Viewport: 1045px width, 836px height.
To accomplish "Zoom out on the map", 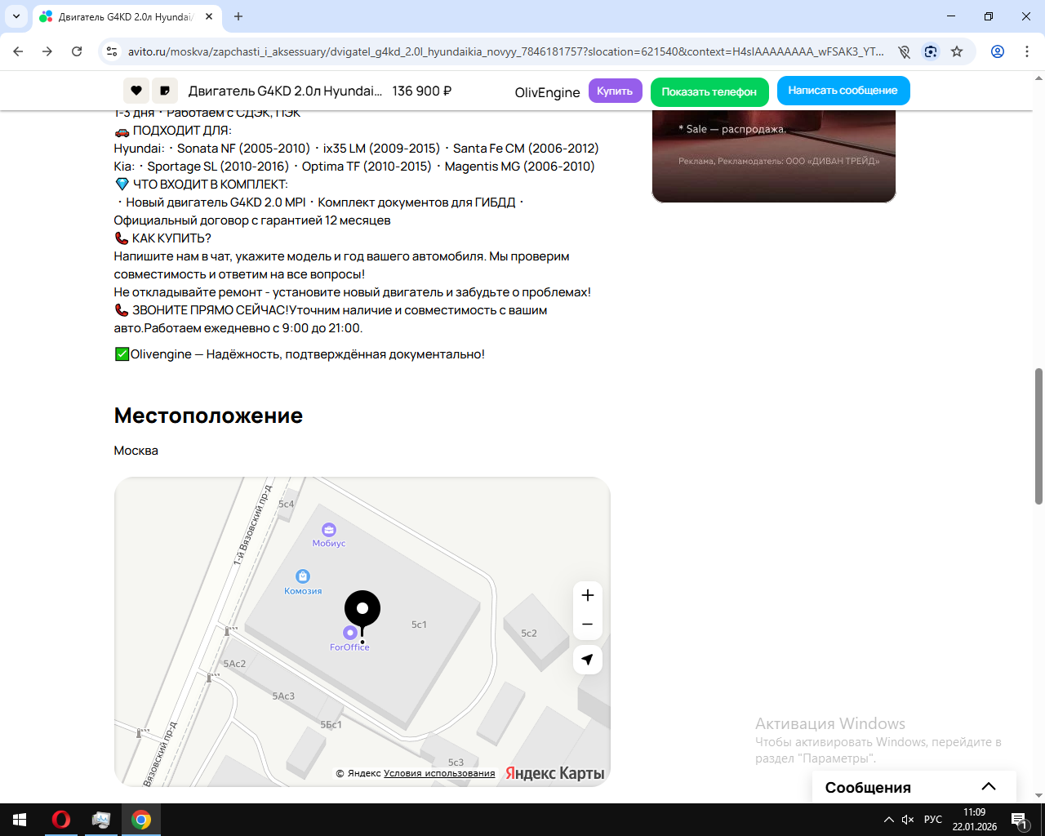I will click(588, 625).
